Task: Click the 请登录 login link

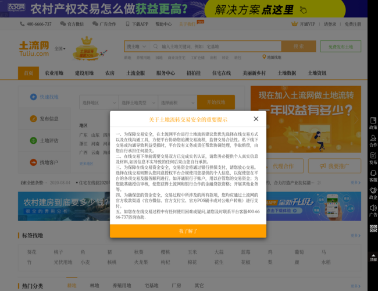Action: pyautogui.click(x=330, y=24)
